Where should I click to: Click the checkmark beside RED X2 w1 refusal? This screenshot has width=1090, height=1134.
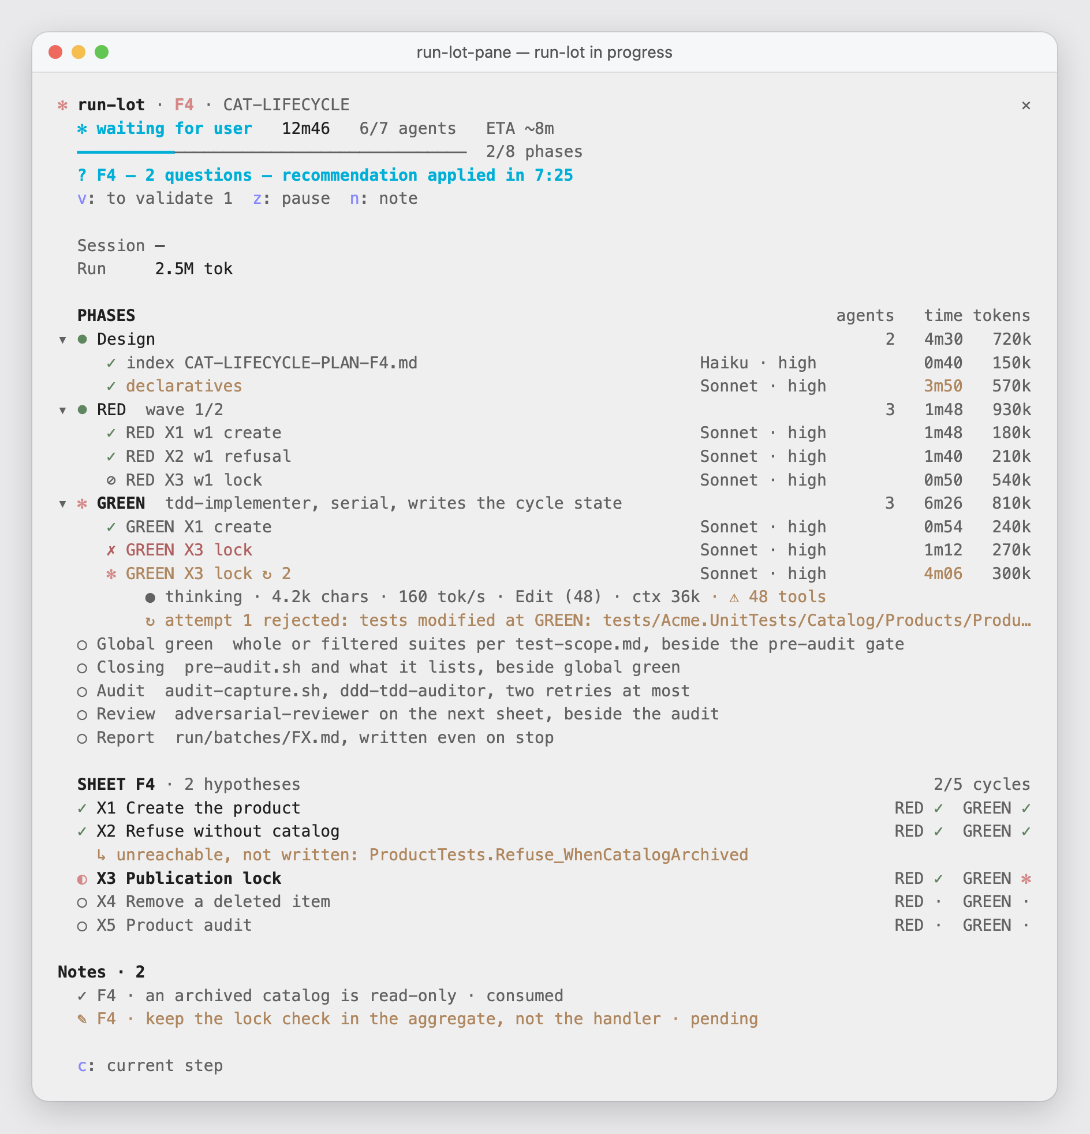coord(111,457)
